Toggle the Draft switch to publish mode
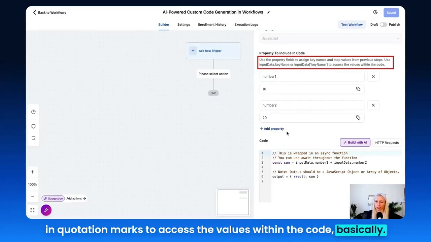The width and height of the screenshot is (431, 242). [x=383, y=24]
